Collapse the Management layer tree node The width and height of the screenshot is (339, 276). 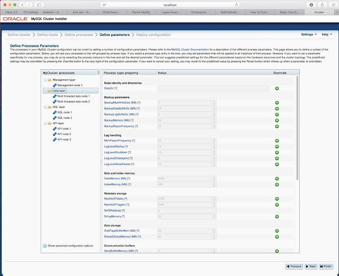(46, 80)
